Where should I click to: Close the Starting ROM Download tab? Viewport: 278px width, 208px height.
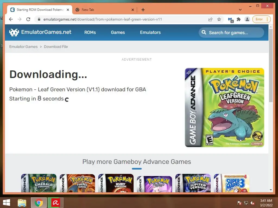(x=68, y=10)
